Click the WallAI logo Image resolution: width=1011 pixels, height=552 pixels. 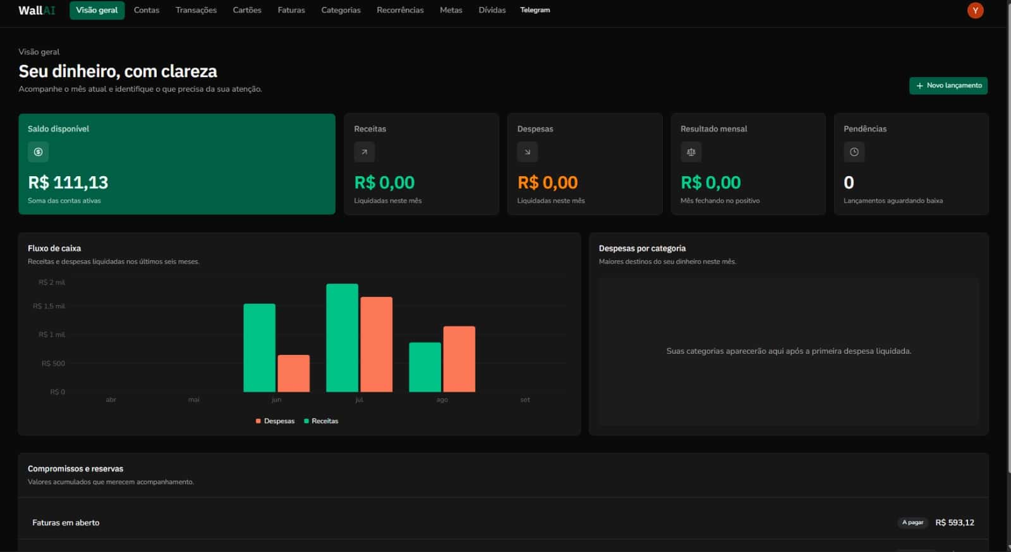37,10
